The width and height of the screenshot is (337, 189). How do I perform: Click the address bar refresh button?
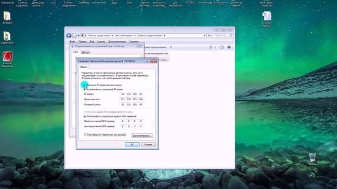tap(209, 36)
